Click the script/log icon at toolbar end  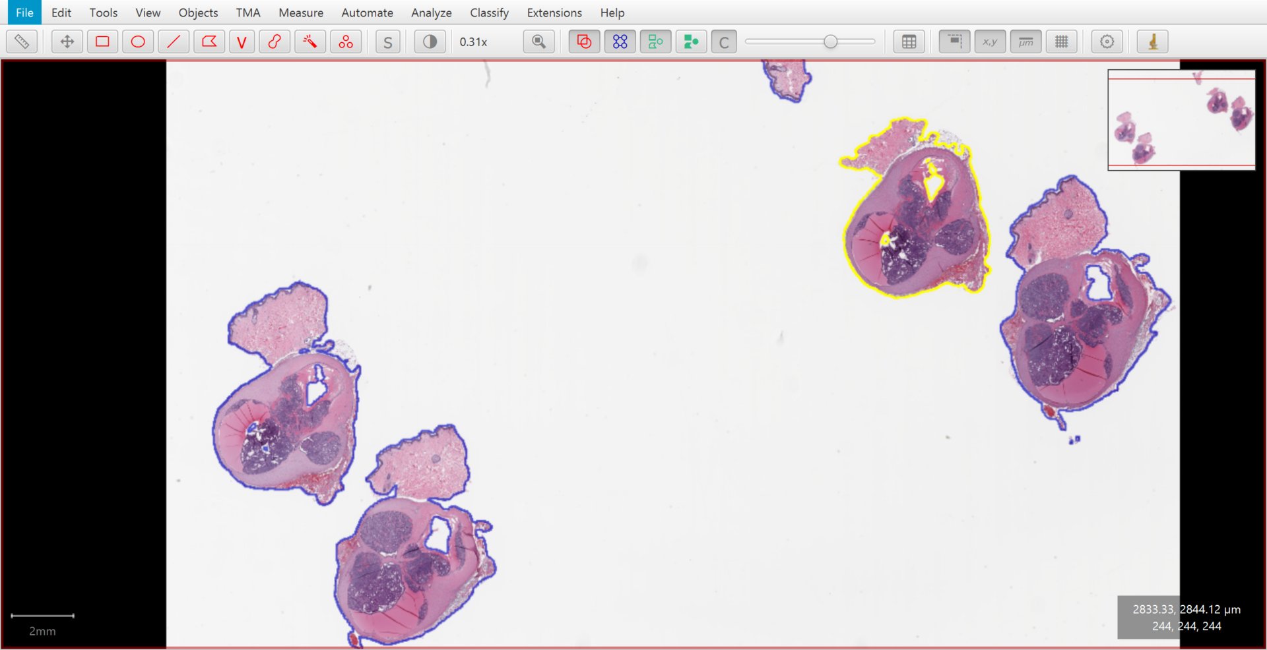point(1153,42)
